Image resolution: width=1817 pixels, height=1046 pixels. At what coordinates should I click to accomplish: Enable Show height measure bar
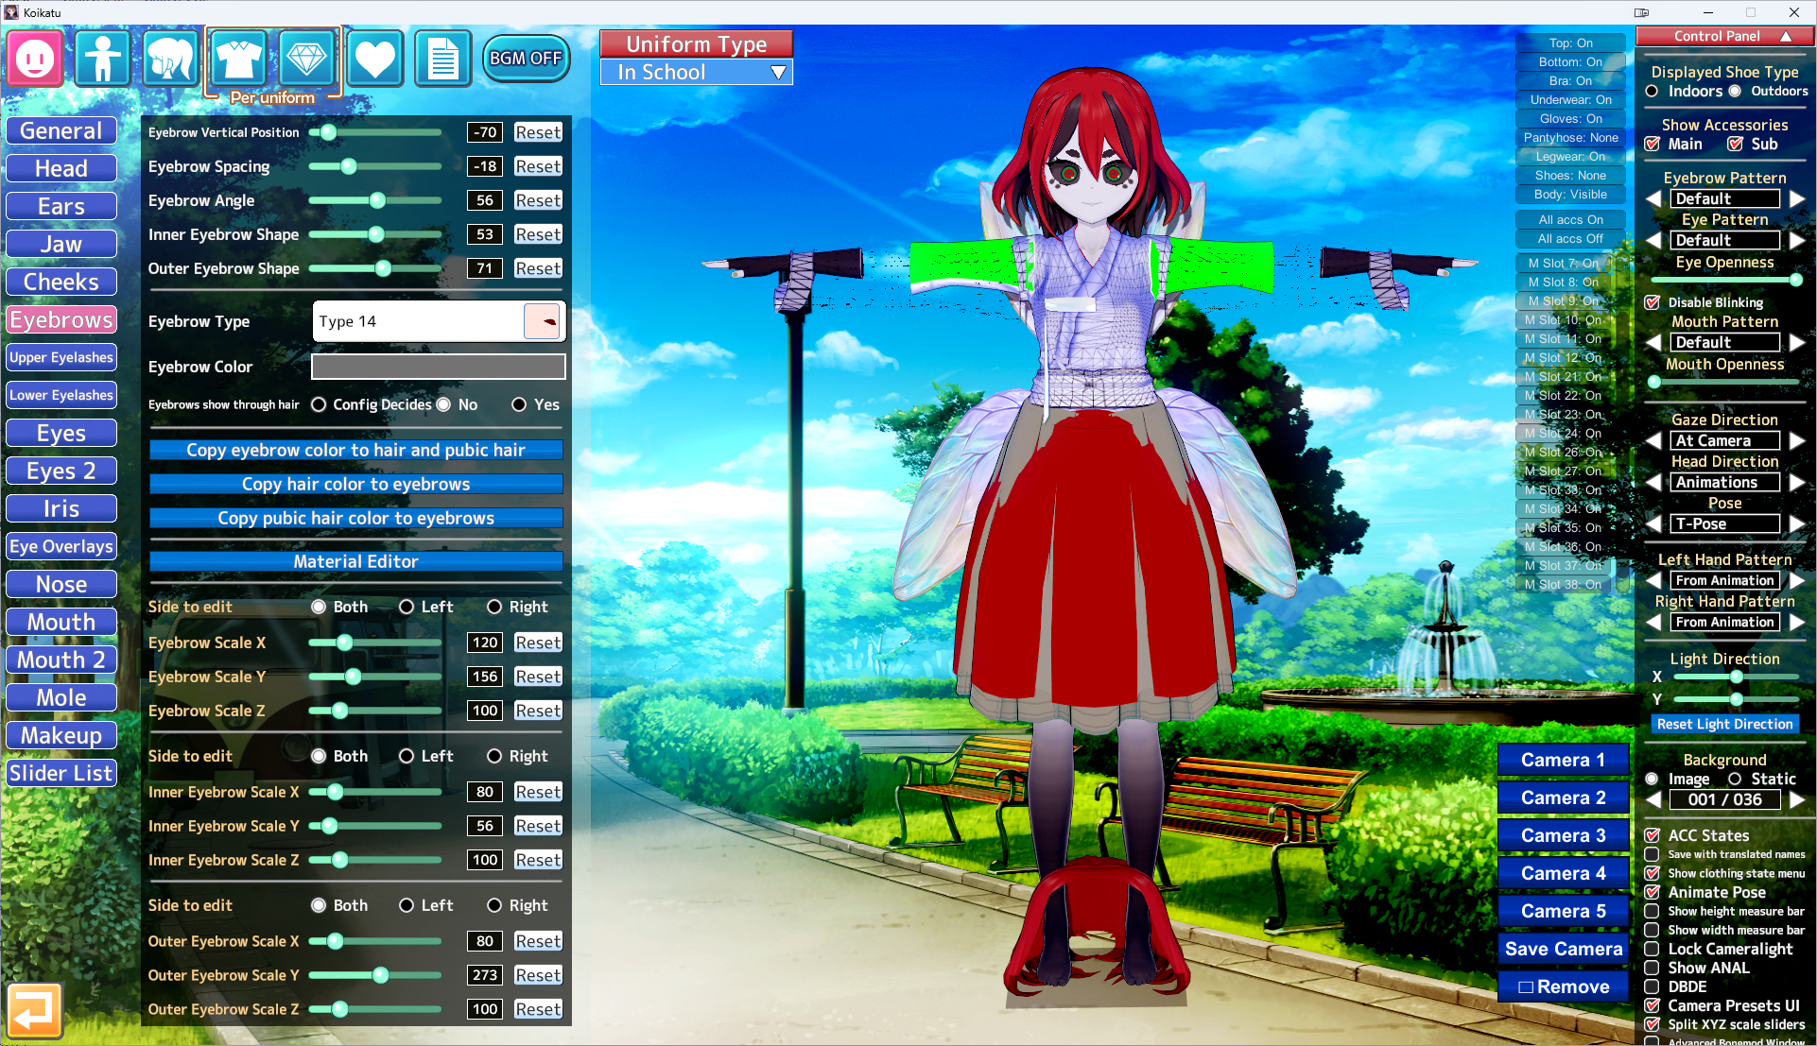point(1653,912)
